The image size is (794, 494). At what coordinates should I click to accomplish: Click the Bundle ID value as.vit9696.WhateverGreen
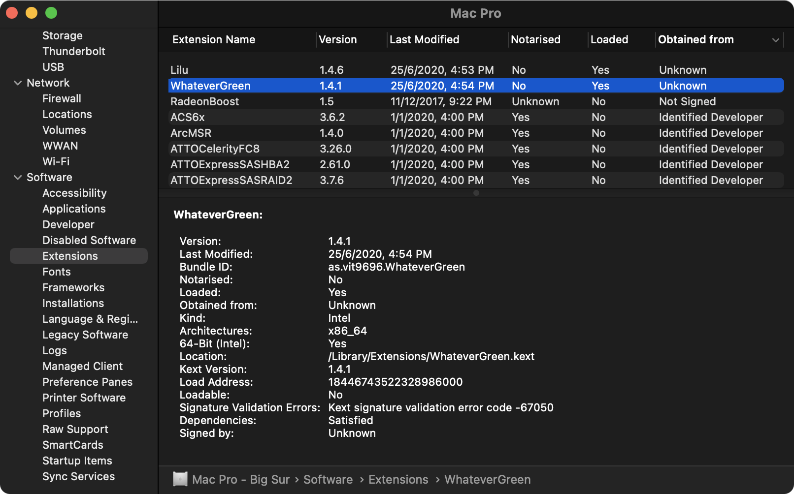point(397,267)
